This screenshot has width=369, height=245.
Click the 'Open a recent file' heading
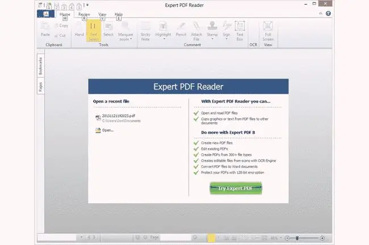[111, 101]
